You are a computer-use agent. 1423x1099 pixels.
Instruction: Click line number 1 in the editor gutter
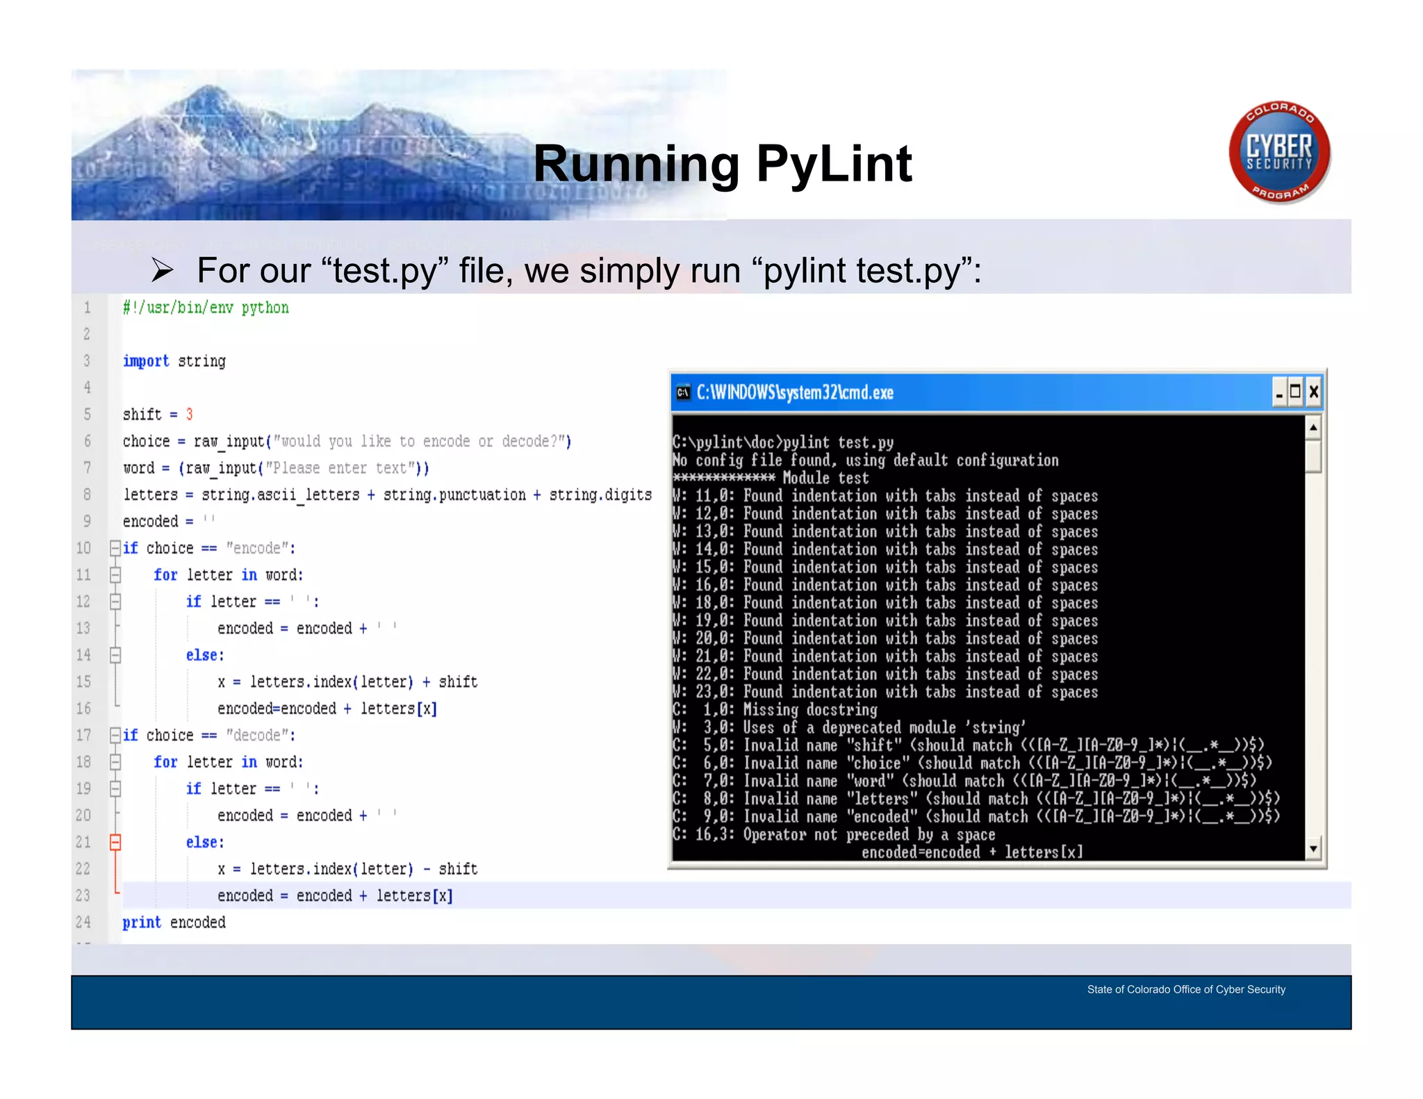tap(87, 308)
